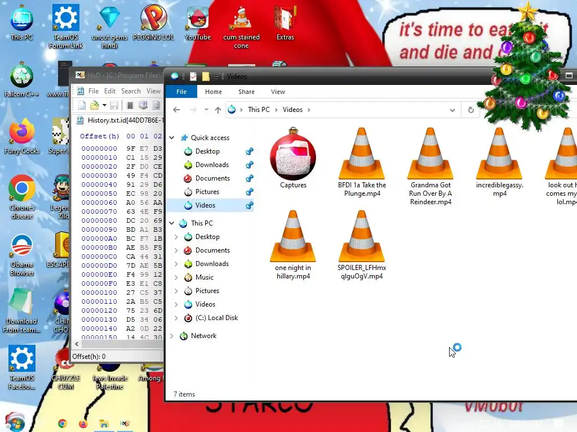Select incrediblegassy.mp4 video file
The width and height of the screenshot is (577, 432).
pos(499,162)
